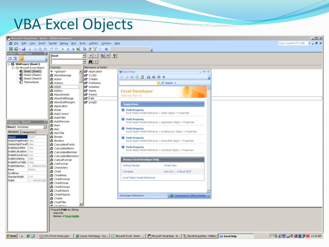Open the Excel library dropdown
Screen dimensions: 329x247
click(x=84, y=56)
